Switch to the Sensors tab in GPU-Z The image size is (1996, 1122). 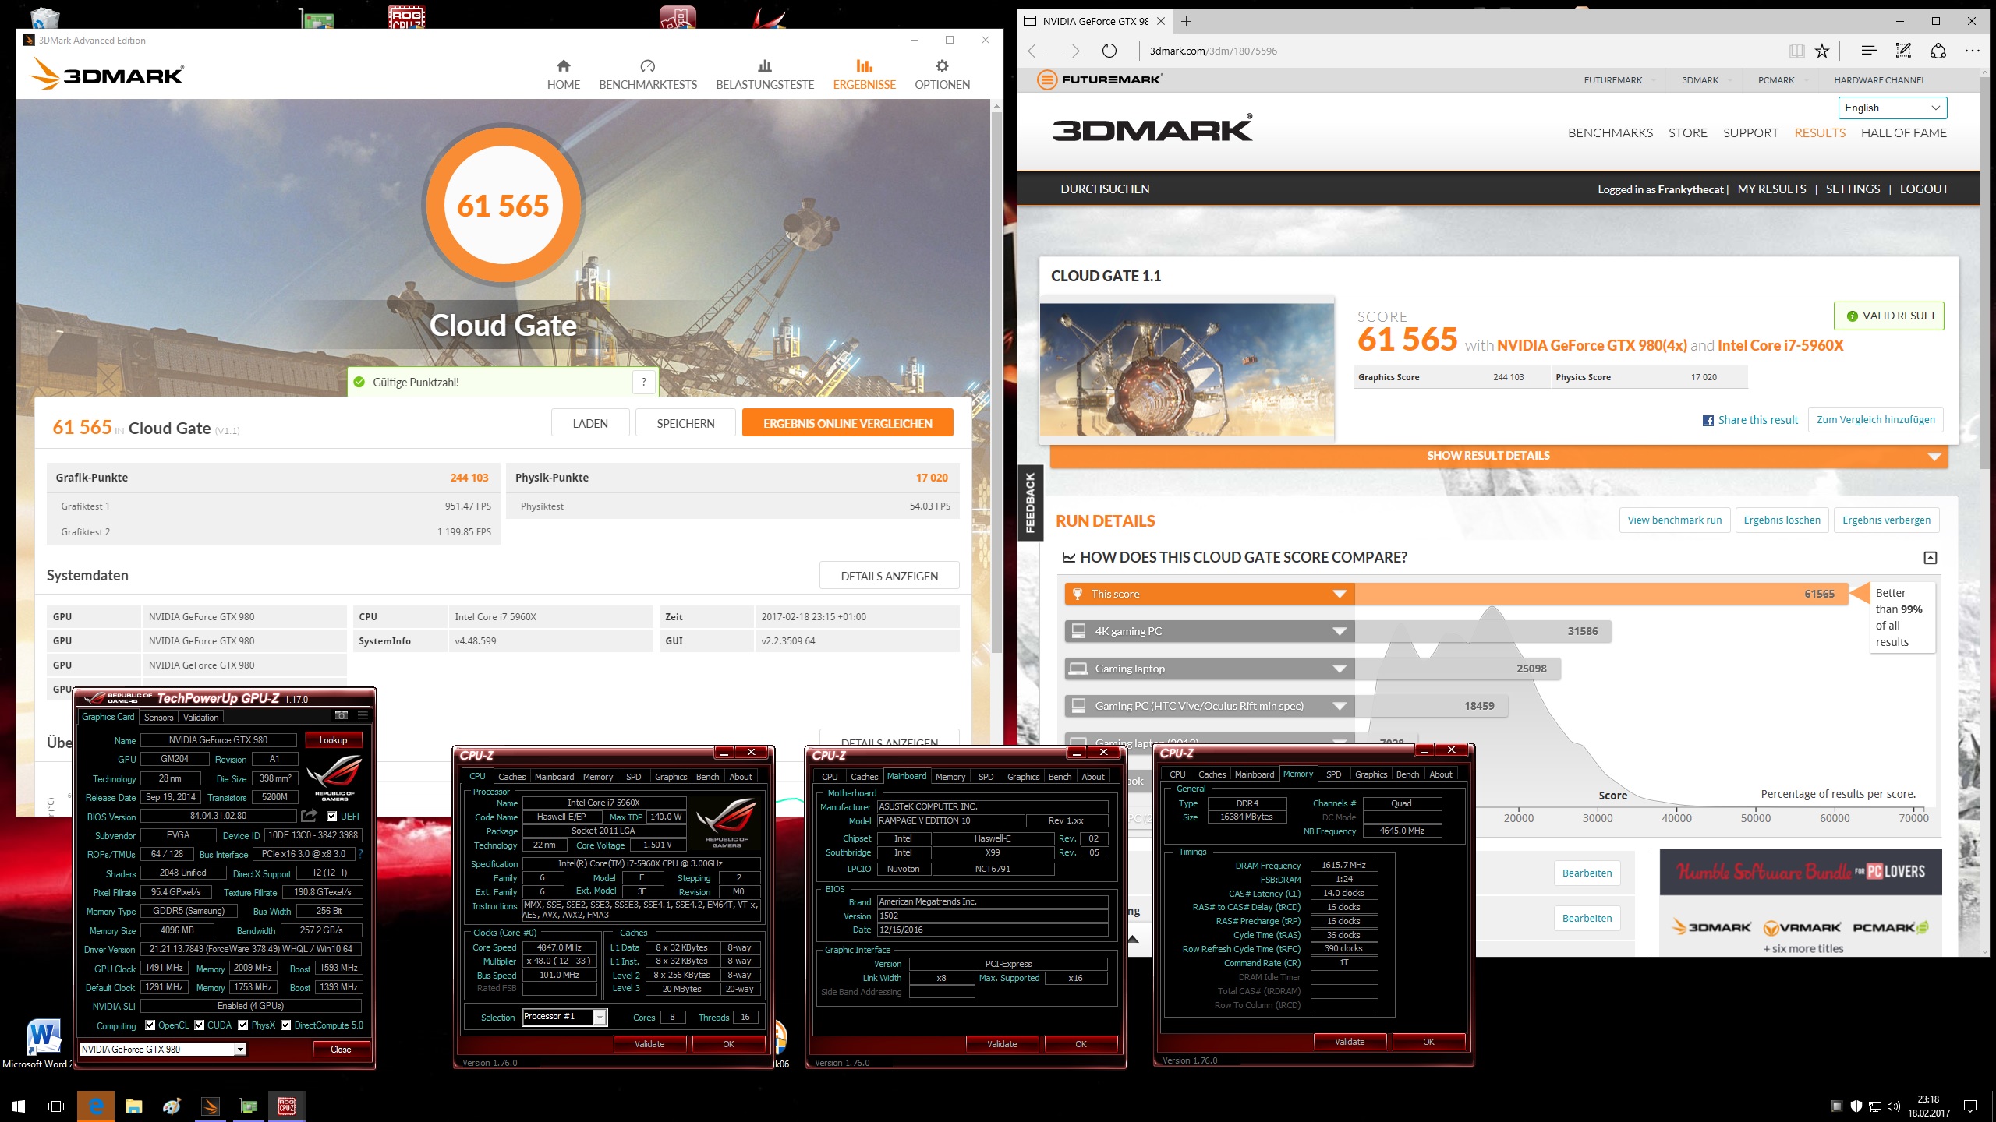click(158, 718)
